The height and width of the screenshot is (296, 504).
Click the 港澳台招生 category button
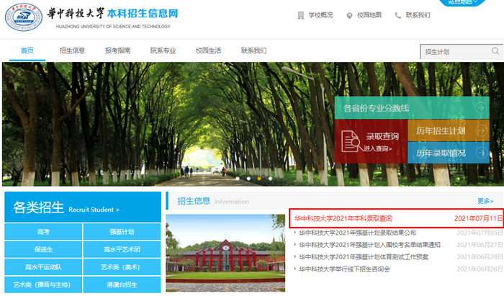point(122,284)
